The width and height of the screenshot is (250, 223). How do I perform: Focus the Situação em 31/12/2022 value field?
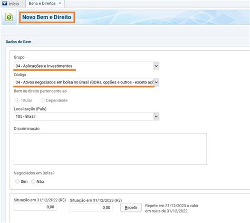(35, 207)
